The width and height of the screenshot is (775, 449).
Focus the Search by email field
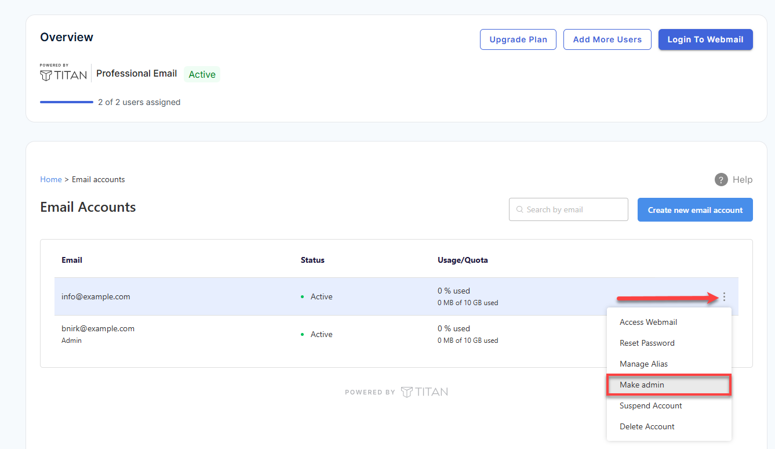click(x=569, y=209)
